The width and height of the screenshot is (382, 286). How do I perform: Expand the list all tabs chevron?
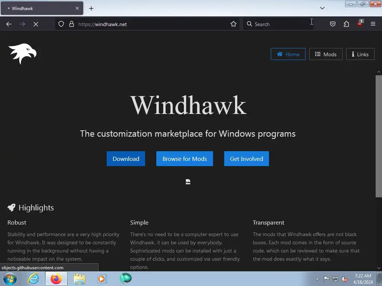click(322, 8)
